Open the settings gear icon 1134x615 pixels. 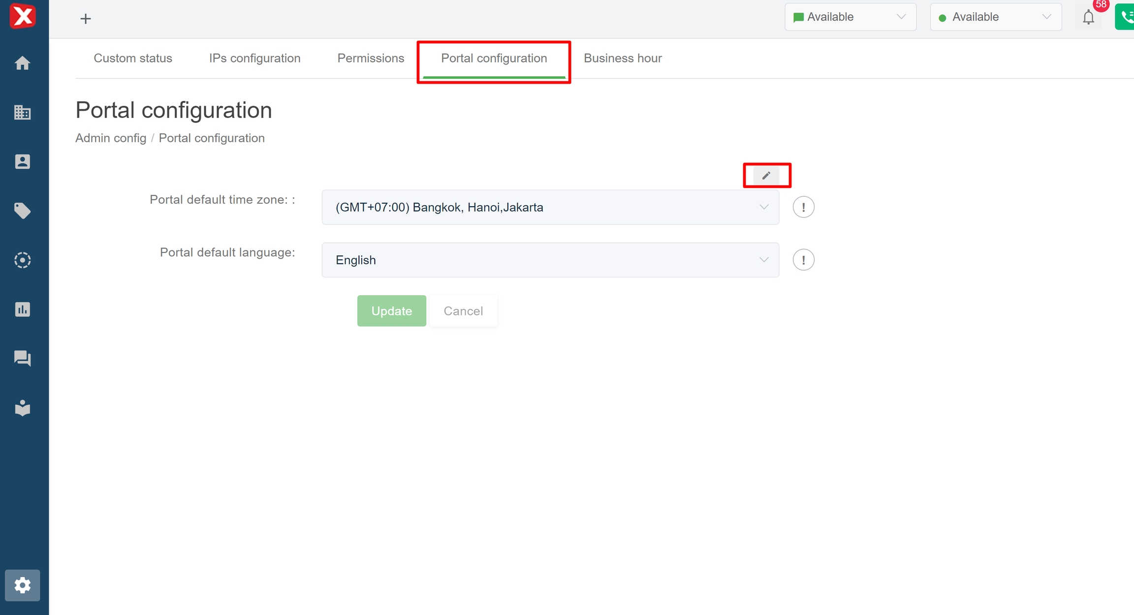[23, 585]
